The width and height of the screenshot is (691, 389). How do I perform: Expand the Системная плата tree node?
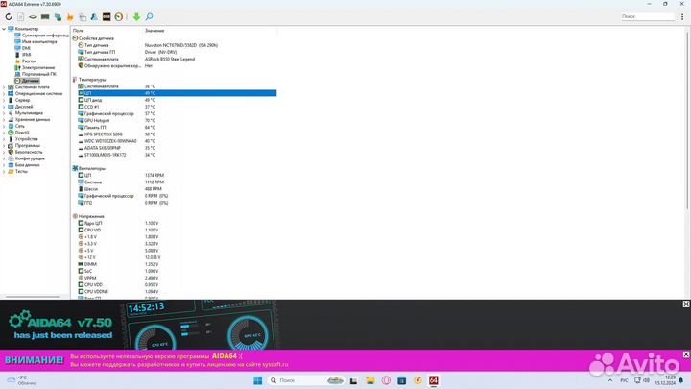tap(4, 87)
